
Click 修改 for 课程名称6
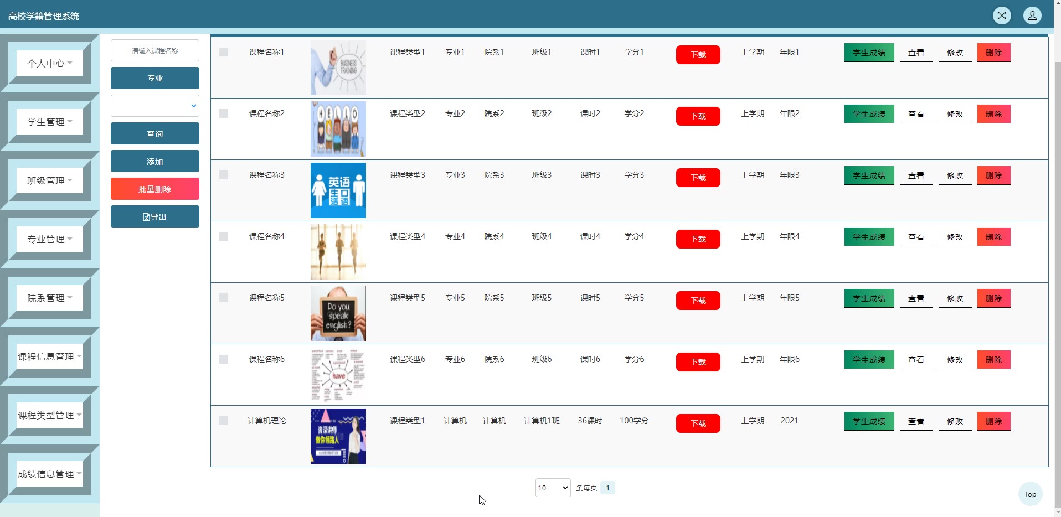955,360
